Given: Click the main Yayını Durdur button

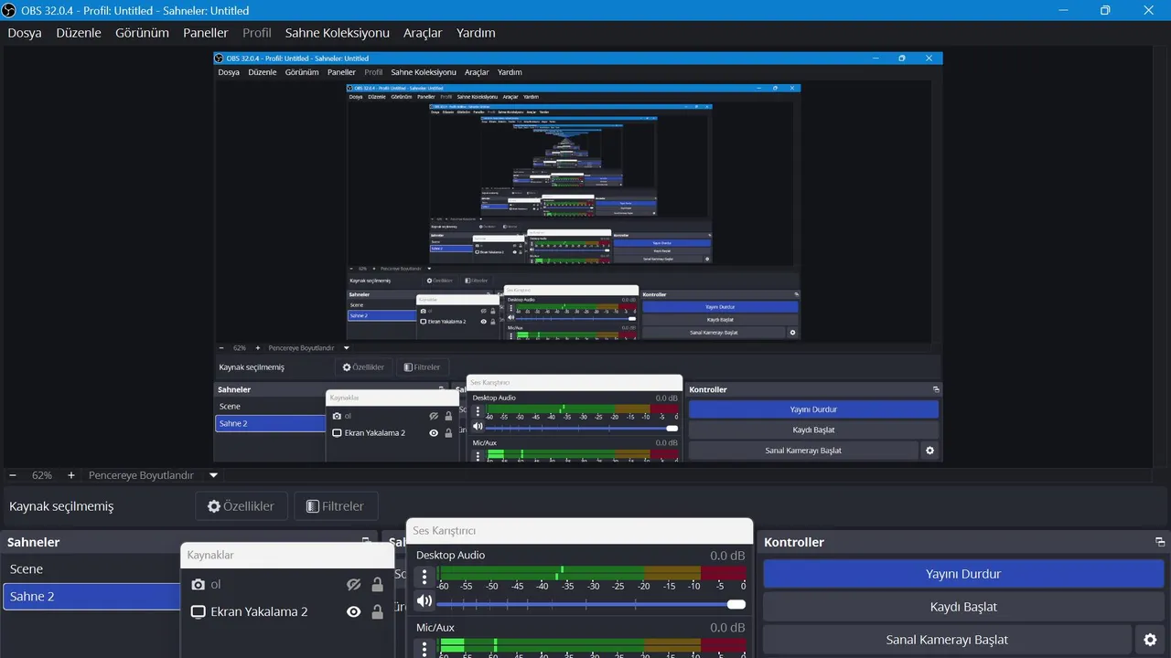Looking at the screenshot, I should [x=963, y=574].
